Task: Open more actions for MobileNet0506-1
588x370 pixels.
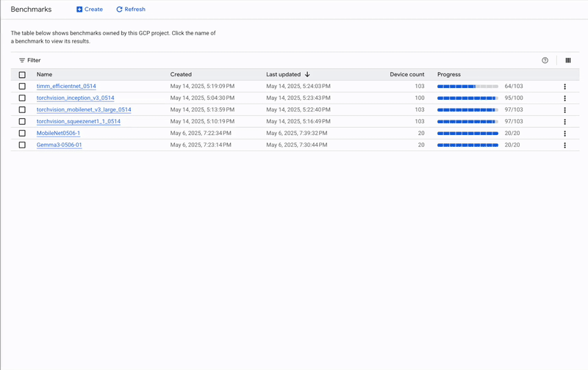Action: point(564,134)
